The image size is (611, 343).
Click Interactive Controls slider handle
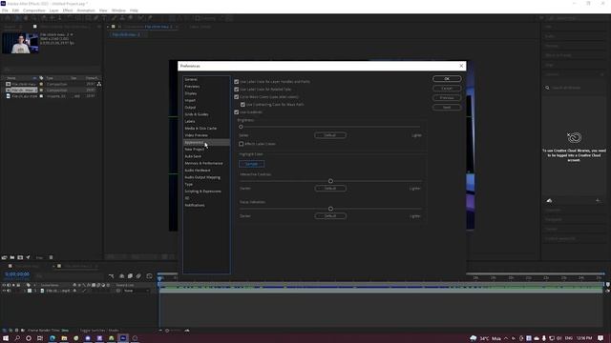[x=330, y=181]
